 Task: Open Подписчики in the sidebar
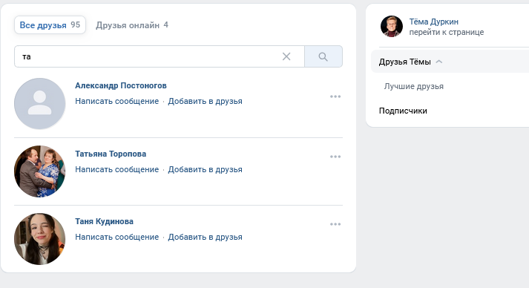[x=403, y=111]
